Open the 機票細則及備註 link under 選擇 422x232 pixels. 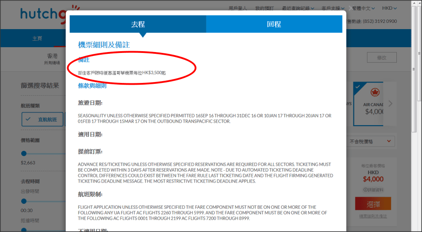point(373,216)
